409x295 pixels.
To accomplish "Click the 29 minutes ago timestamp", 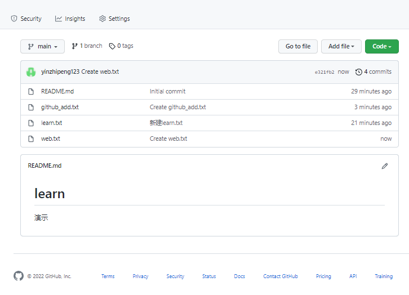I will click(x=371, y=91).
